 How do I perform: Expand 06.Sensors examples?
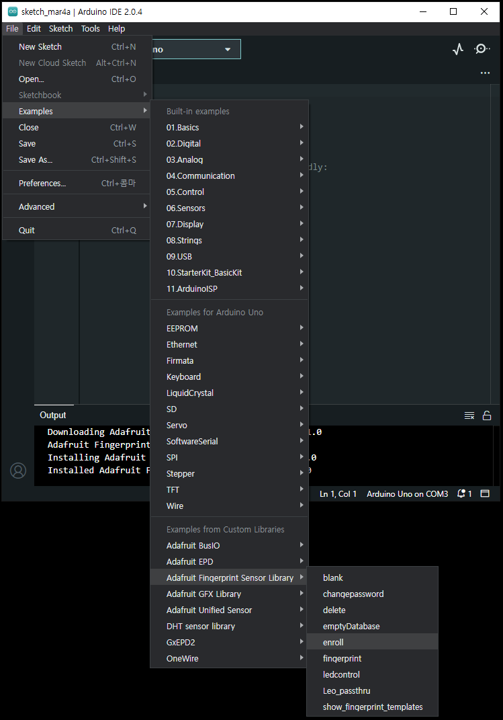(229, 208)
